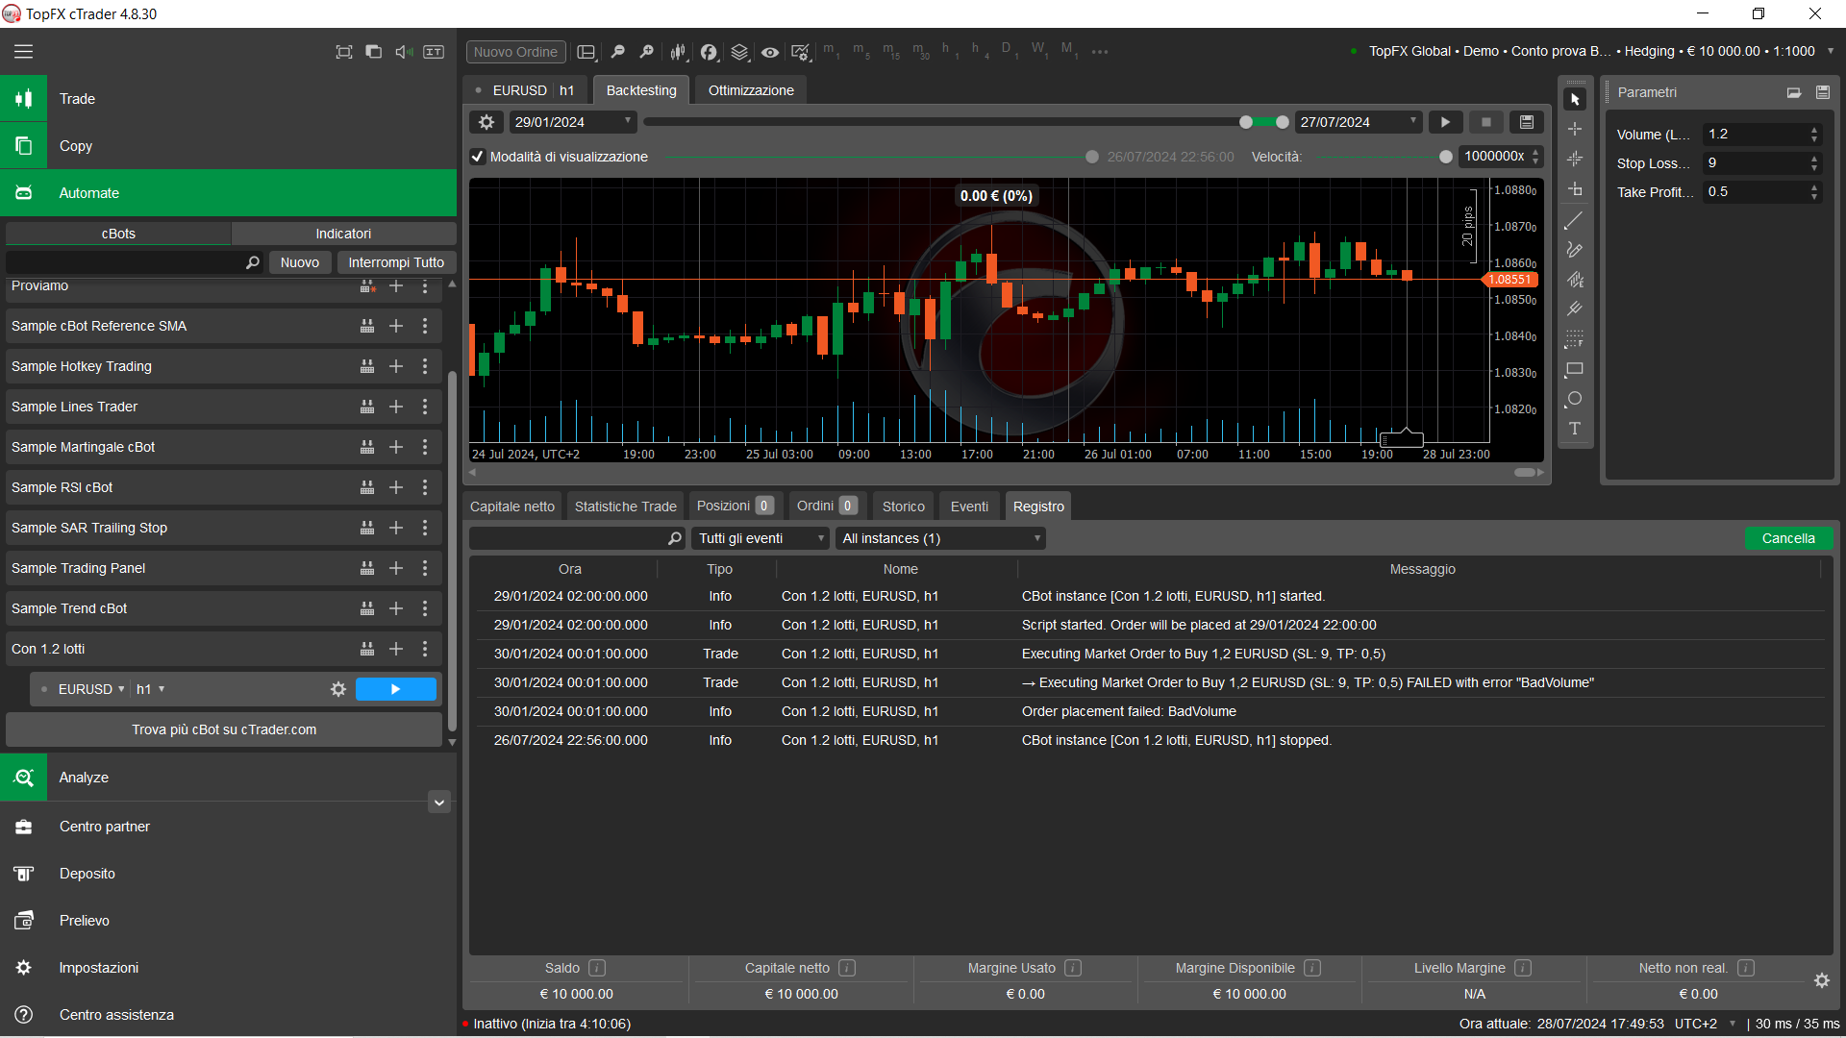This screenshot has height=1038, width=1846.
Task: Stop backtesting with the stop button
Action: click(1486, 122)
